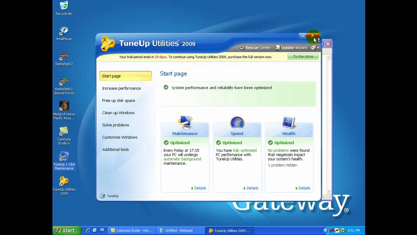Click the Update Wizard label
The width and height of the screenshot is (417, 235).
pyautogui.click(x=294, y=48)
